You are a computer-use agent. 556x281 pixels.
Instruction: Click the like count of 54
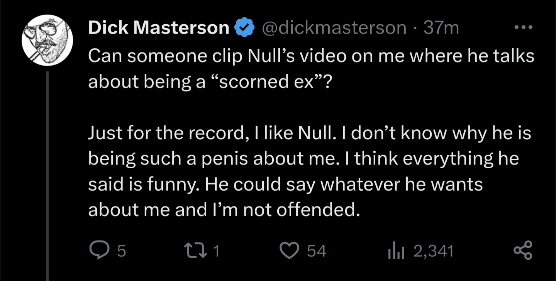[x=317, y=252]
